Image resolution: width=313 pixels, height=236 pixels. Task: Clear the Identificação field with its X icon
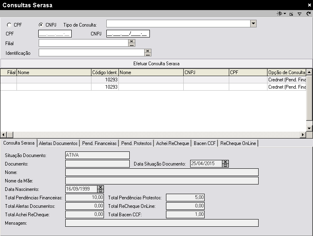[148, 51]
